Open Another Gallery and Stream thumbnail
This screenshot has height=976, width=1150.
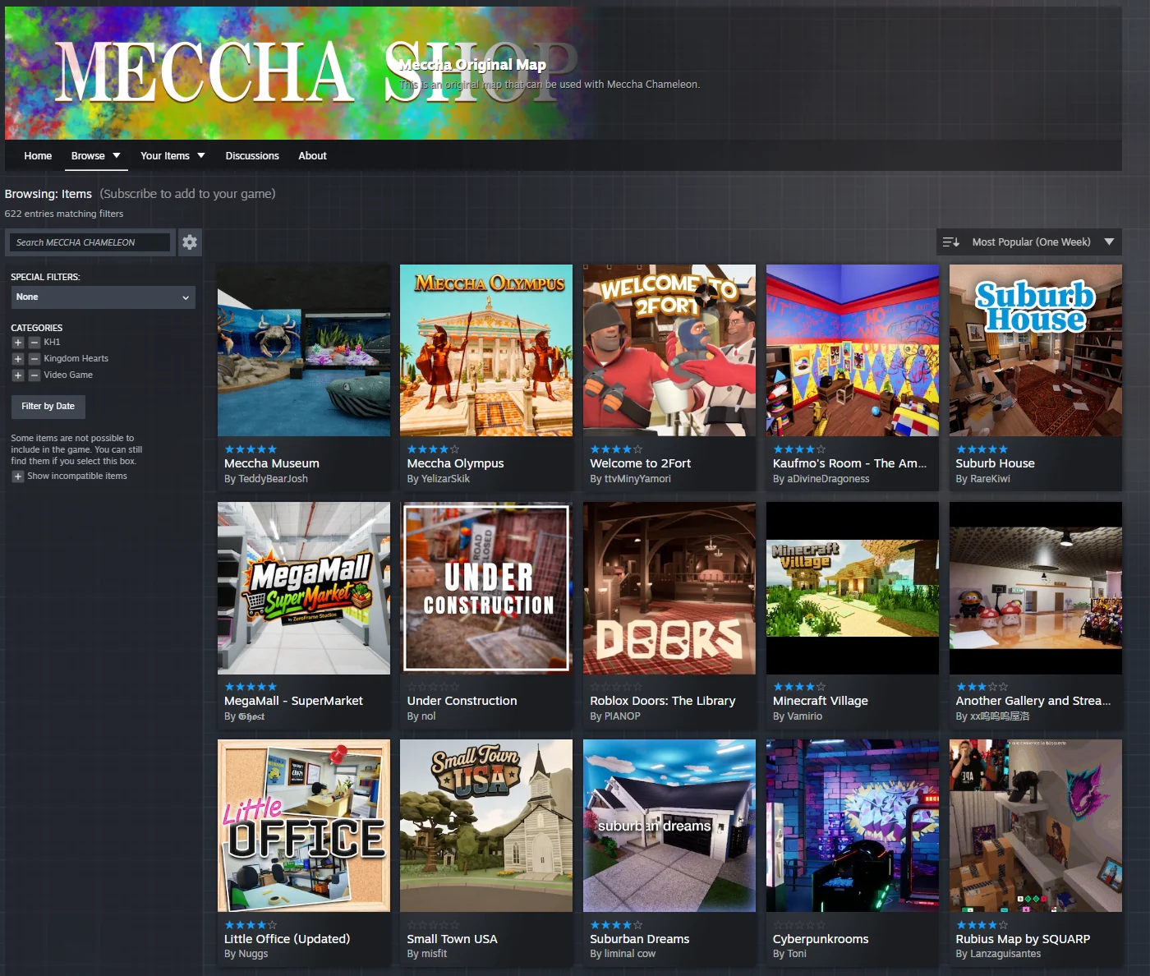point(1036,588)
